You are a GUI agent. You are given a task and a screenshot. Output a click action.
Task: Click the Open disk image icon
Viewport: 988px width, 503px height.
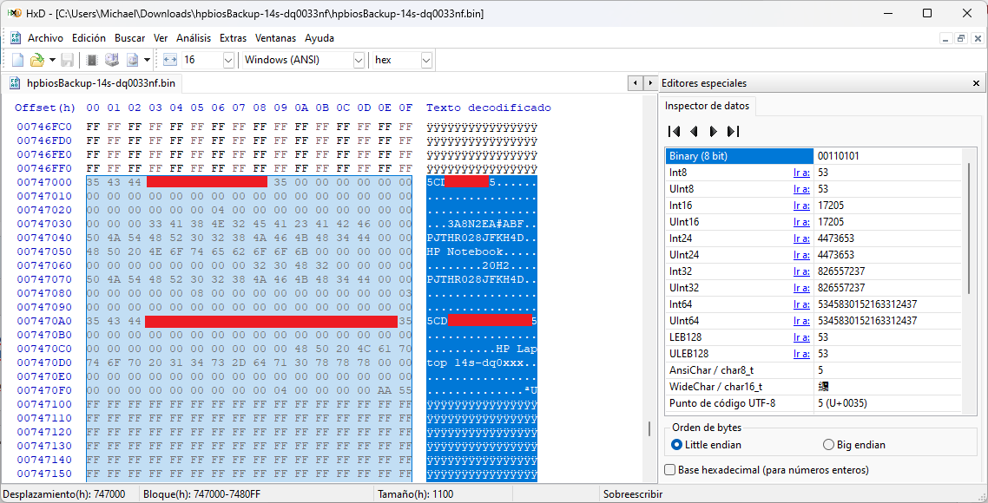[132, 60]
